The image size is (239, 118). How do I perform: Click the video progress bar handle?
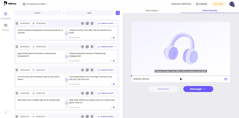tap(131, 76)
